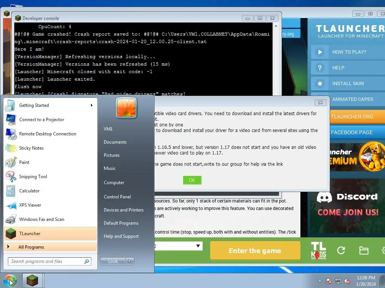The height and width of the screenshot is (288, 385).
Task: Open ANIMATED CAPES link
Action: point(353,99)
